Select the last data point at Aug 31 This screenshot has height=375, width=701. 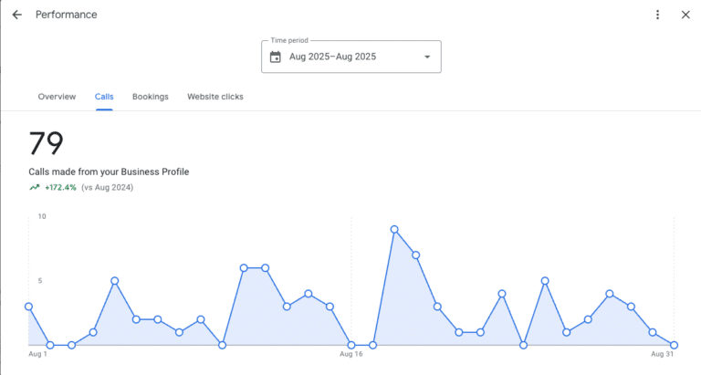(x=674, y=345)
